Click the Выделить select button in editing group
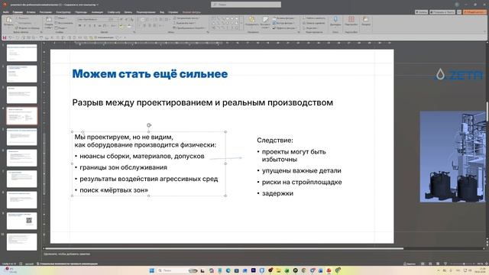Viewport: 489px width, 275px height. pyautogui.click(x=311, y=28)
